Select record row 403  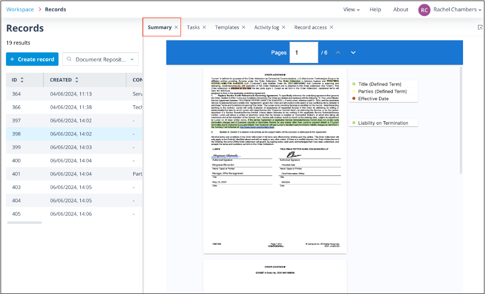74,187
